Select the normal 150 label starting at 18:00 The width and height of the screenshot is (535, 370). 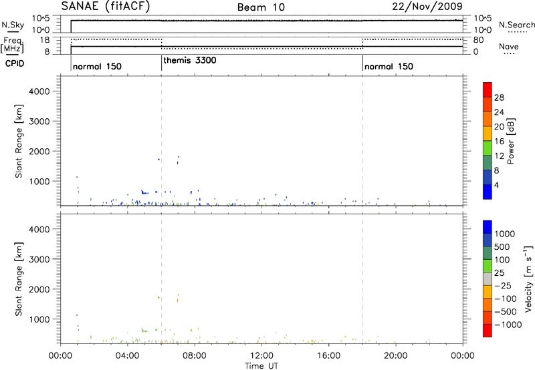(x=389, y=66)
